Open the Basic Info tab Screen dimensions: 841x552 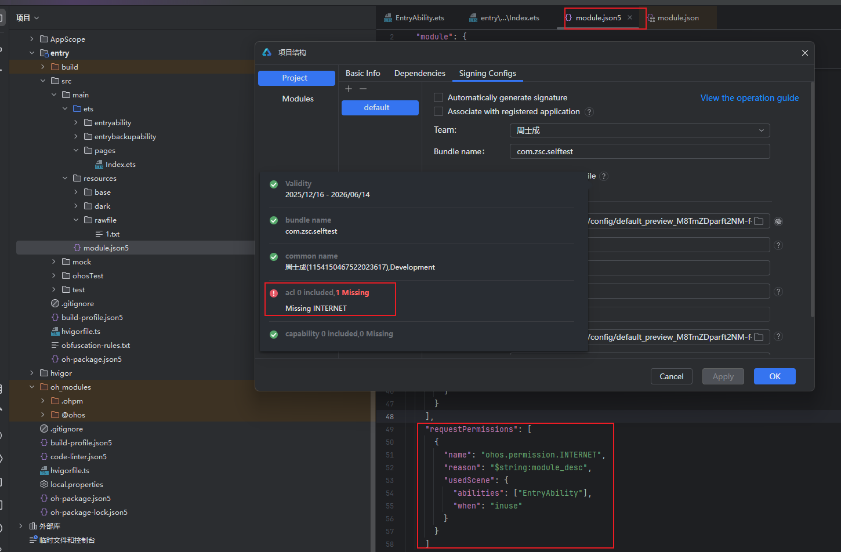pos(362,73)
